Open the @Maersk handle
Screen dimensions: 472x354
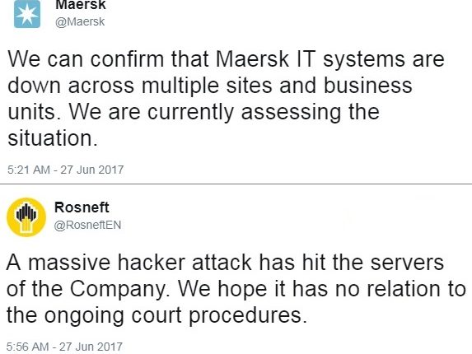(80, 22)
